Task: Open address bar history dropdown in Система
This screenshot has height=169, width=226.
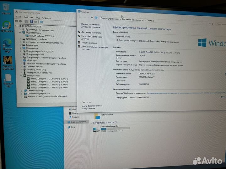Action: point(210,23)
